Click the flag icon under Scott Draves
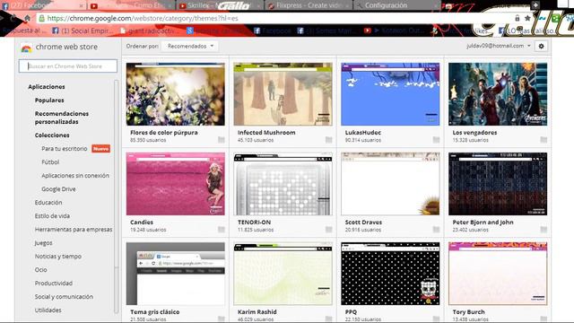The height and width of the screenshot is (323, 574). (436, 230)
